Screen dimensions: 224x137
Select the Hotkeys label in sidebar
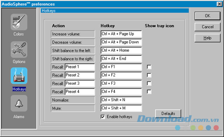pos(19,89)
